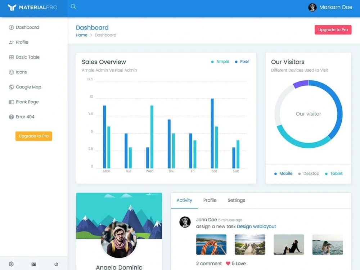Toggle the Ample series legend
Screen dimensions: 360x270
pyautogui.click(x=220, y=62)
